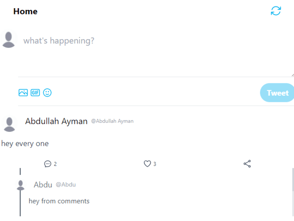The width and height of the screenshot is (294, 221).
Task: Open the emoji picker icon
Action: click(47, 93)
